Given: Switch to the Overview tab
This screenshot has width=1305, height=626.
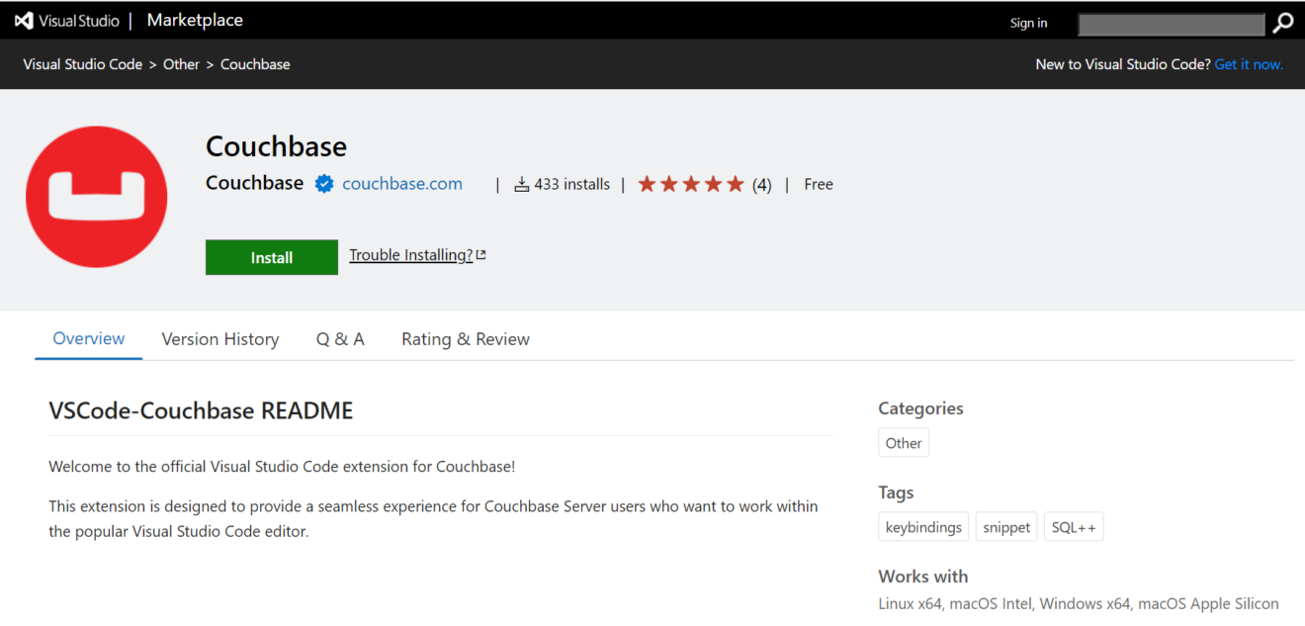Looking at the screenshot, I should pyautogui.click(x=88, y=338).
